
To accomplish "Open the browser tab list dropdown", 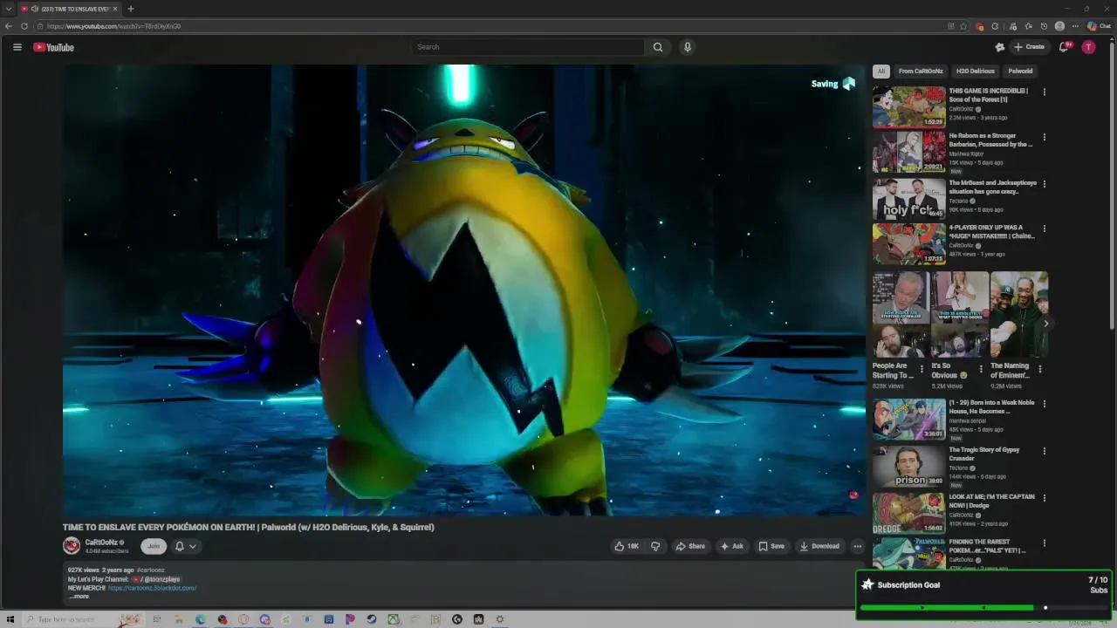I will [x=8, y=9].
